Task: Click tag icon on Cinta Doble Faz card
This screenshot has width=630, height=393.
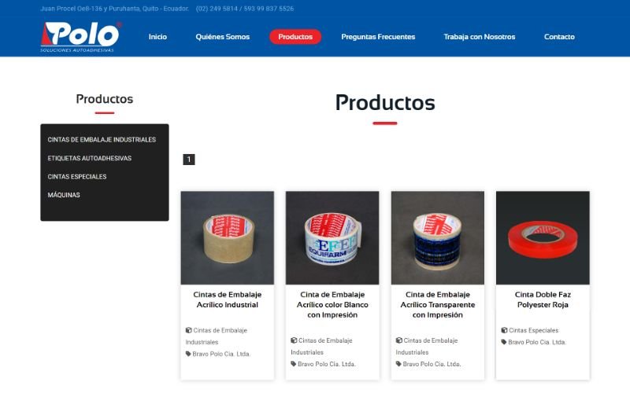Action: coord(504,342)
